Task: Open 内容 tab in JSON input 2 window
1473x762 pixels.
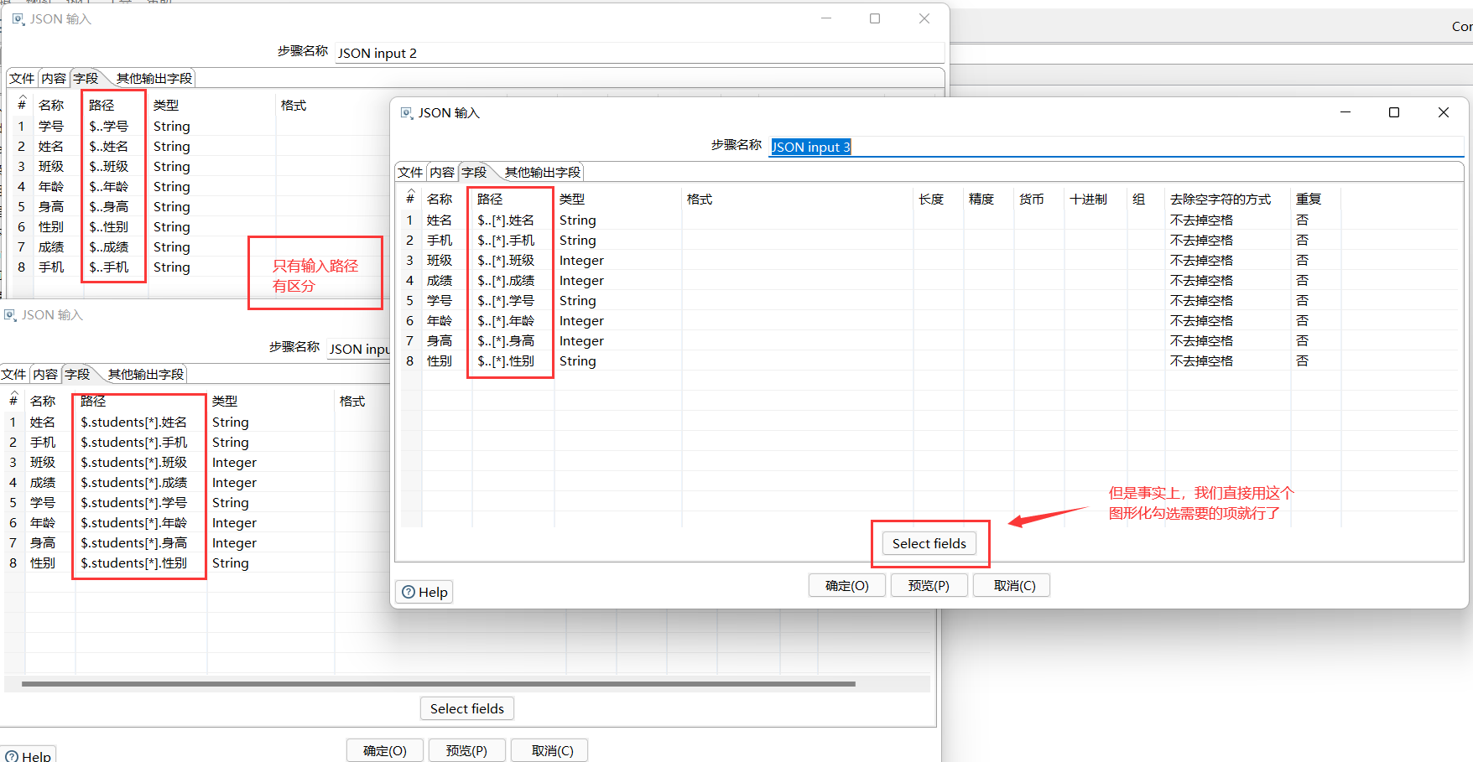Action: (x=54, y=78)
